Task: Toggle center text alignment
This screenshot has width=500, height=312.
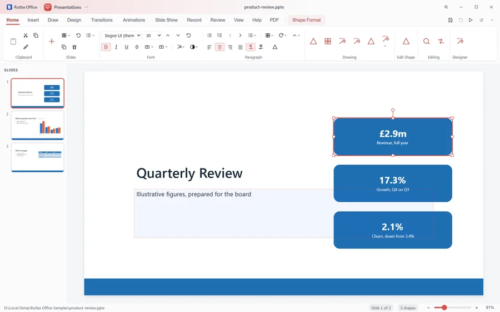Action: 219,47
